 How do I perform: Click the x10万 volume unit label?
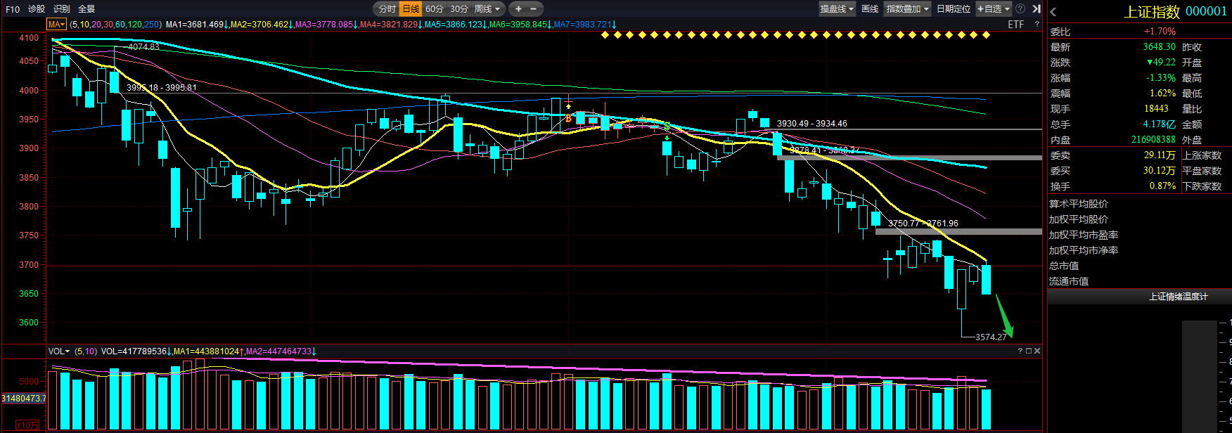(27, 425)
